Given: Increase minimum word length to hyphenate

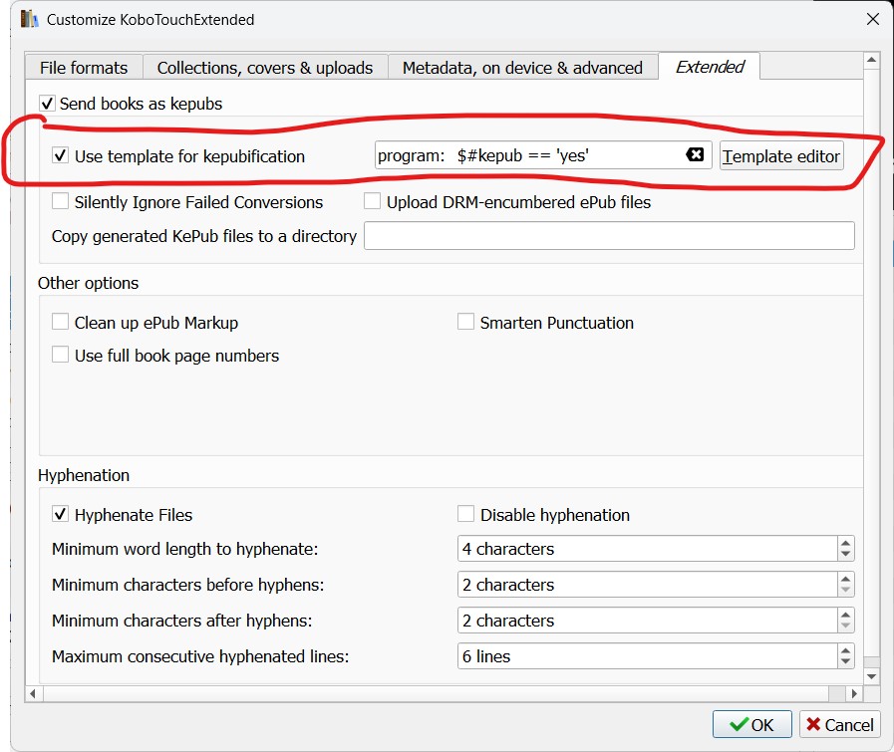Looking at the screenshot, I should pyautogui.click(x=845, y=543).
